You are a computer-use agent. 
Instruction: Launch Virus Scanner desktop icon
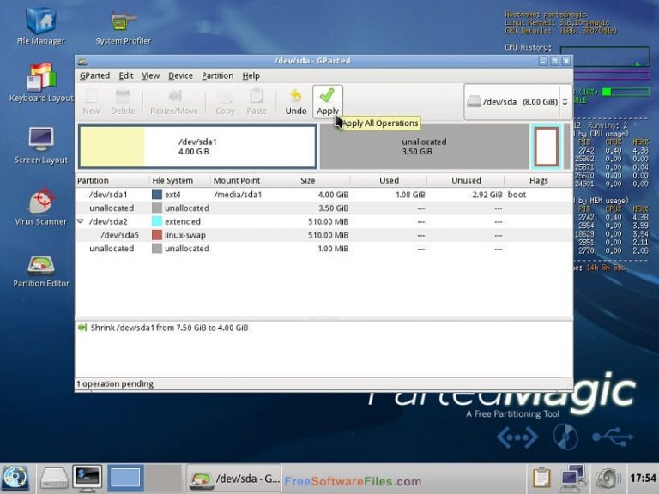click(41, 202)
